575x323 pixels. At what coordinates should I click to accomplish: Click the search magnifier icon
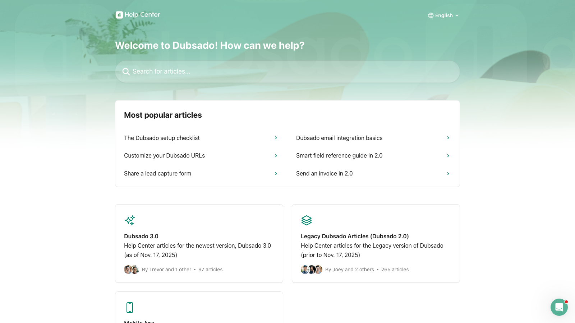click(x=126, y=71)
